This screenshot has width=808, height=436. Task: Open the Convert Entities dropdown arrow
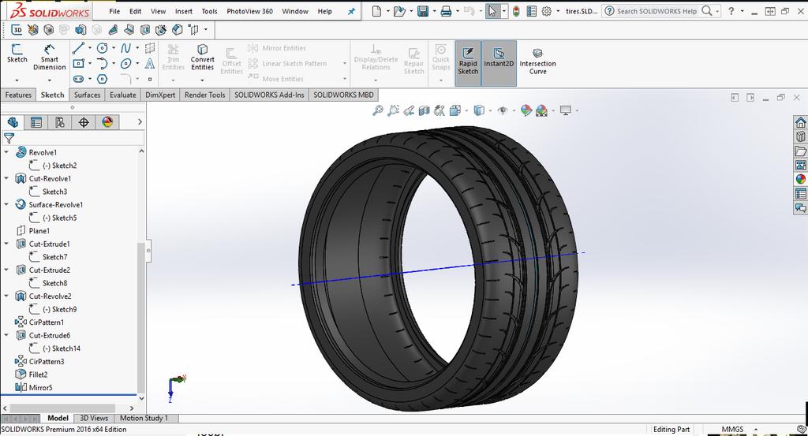(202, 80)
